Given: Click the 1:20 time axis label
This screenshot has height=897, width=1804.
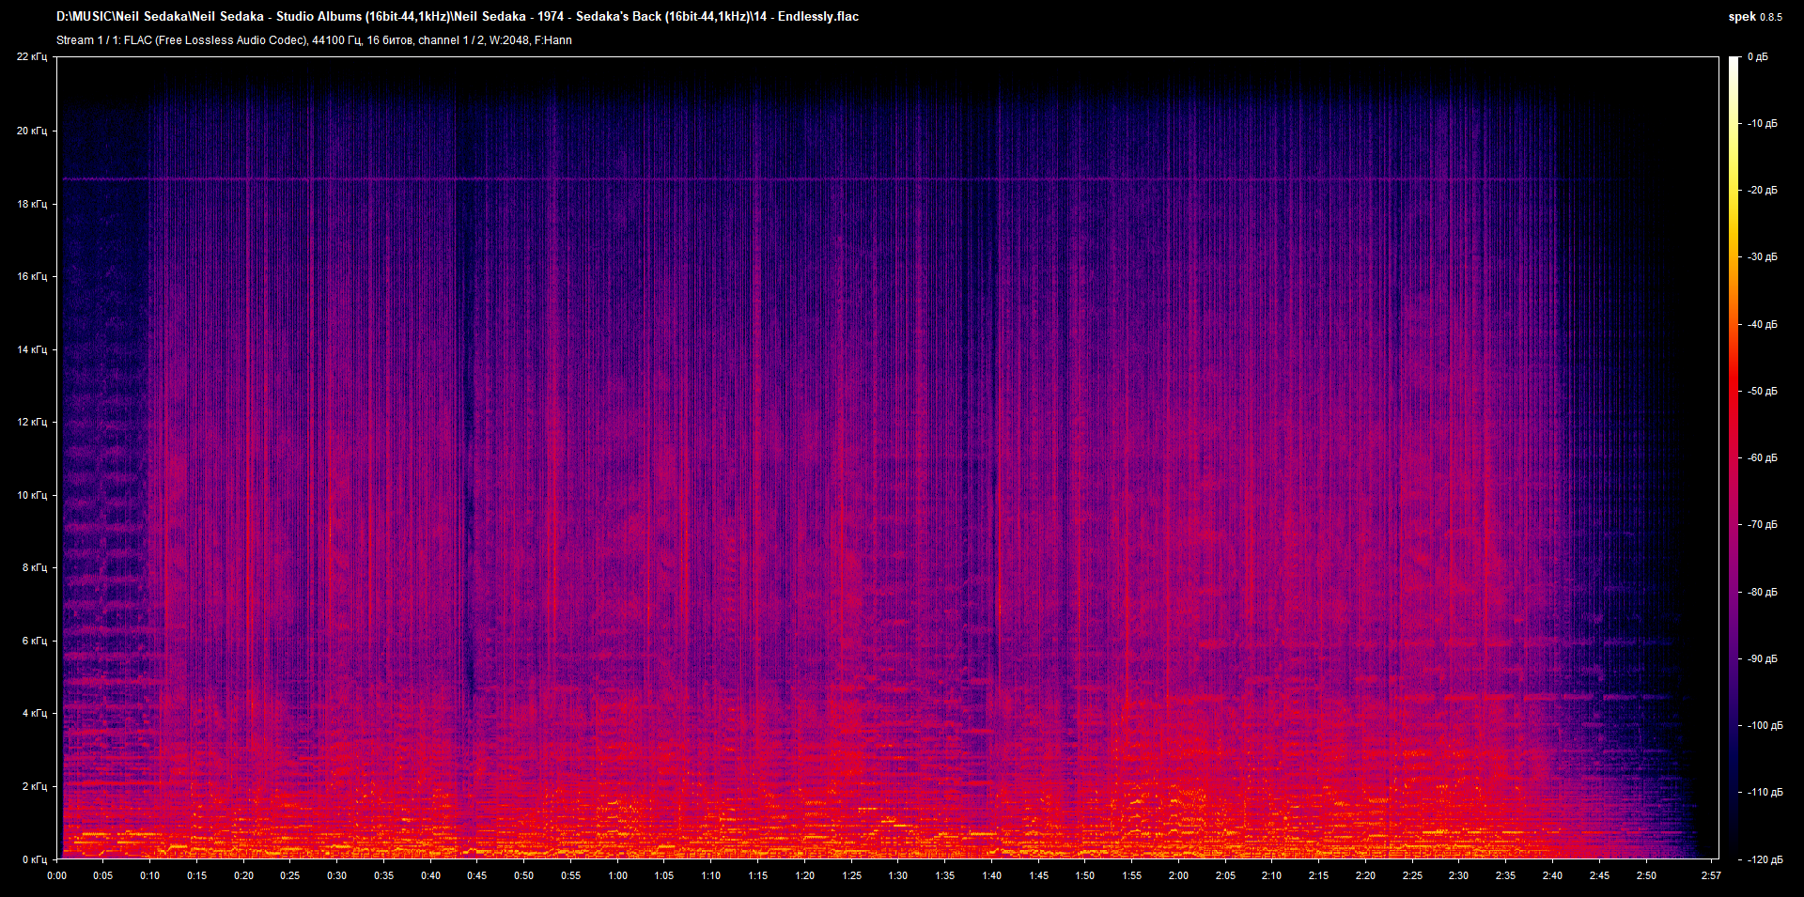Looking at the screenshot, I should pos(804,876).
